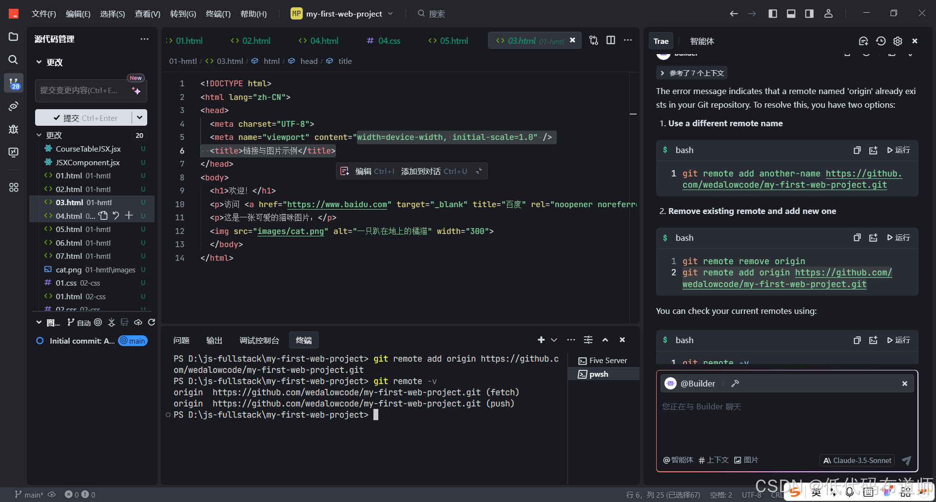Open chat history clock icon
Image resolution: width=936 pixels, height=502 pixels.
pos(880,41)
